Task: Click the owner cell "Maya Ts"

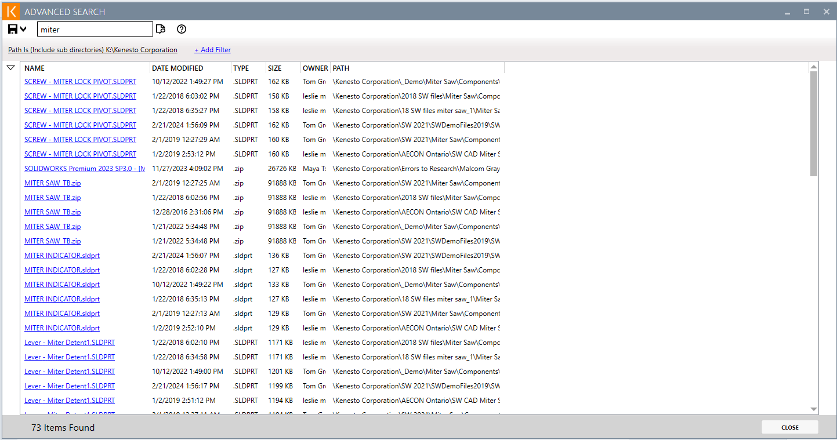Action: (x=314, y=169)
